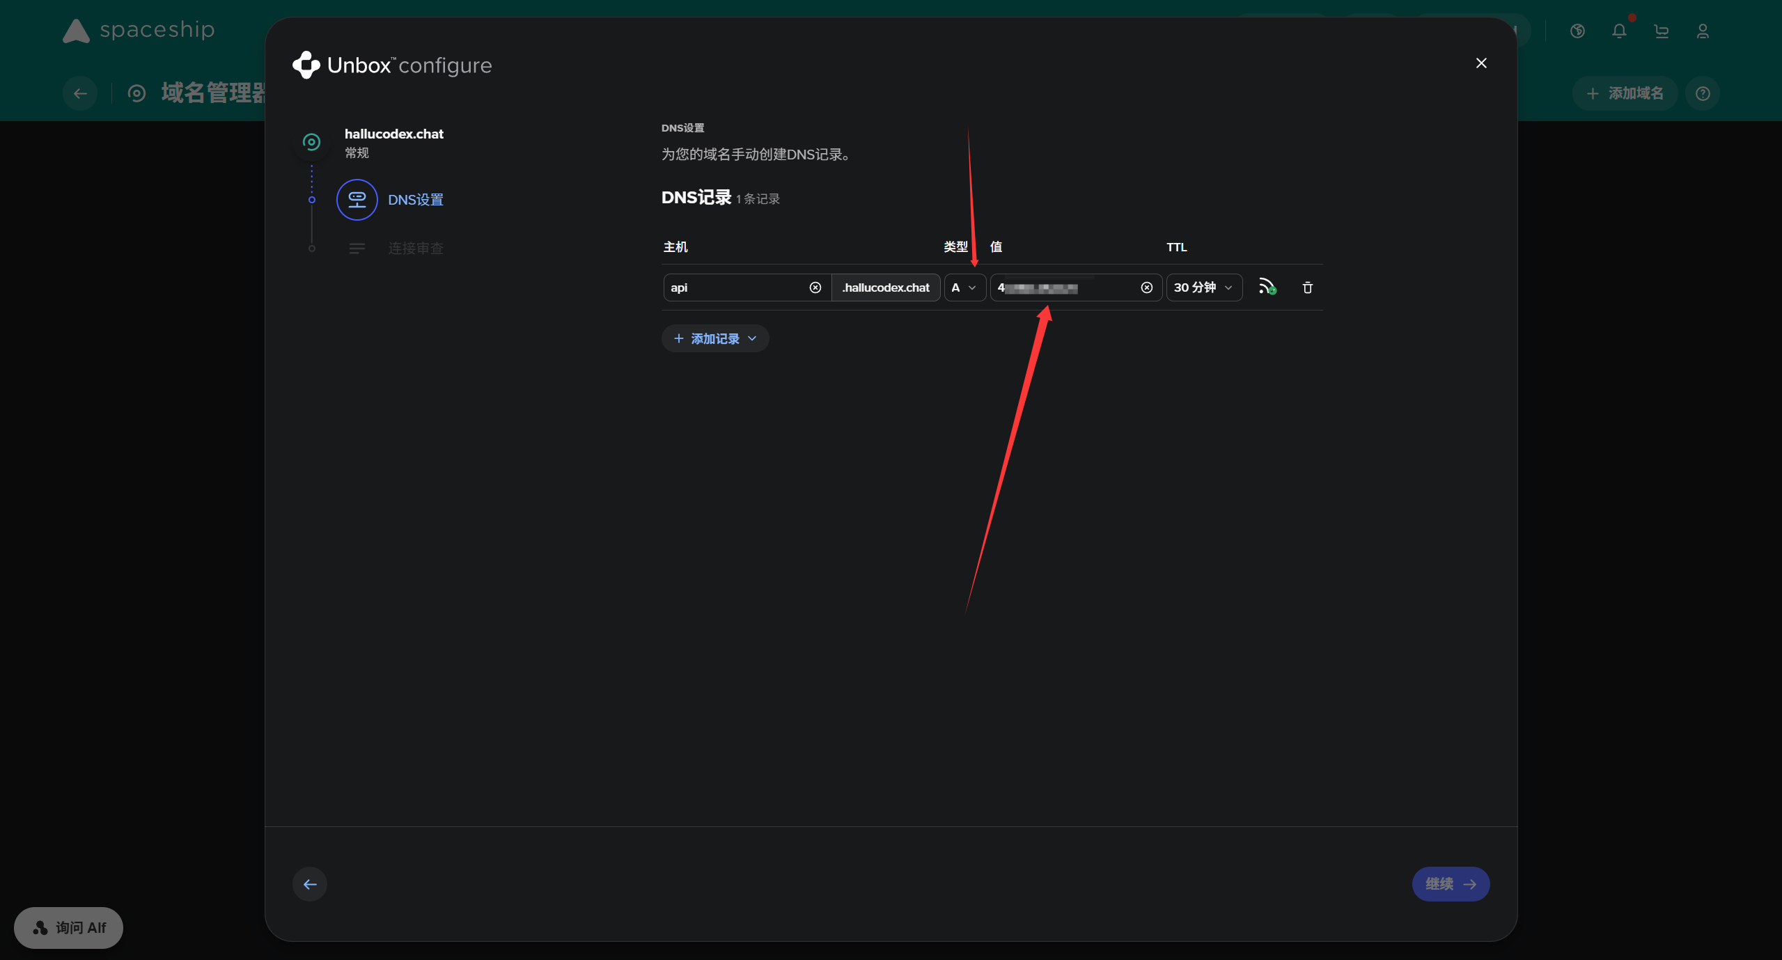1782x960 pixels.
Task: Open the record type A dropdown
Action: pos(964,288)
